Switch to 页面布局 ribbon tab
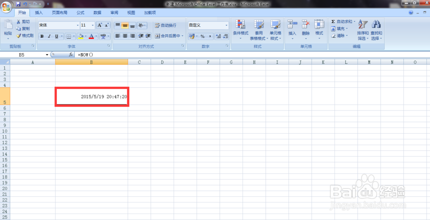 59,12
